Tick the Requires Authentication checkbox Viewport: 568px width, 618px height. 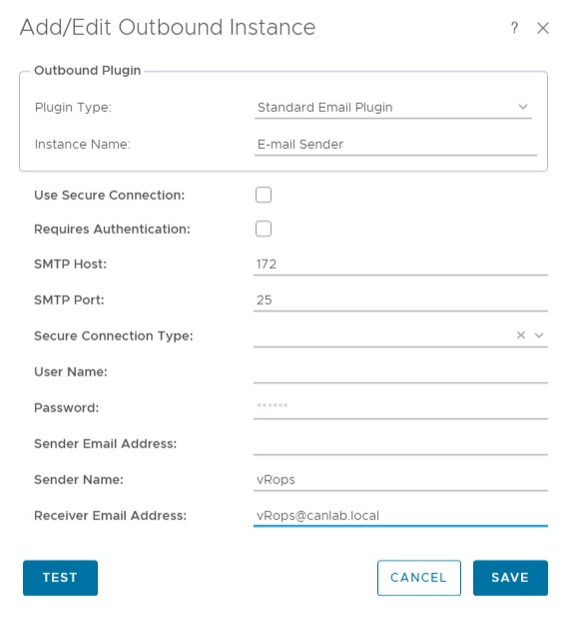[264, 229]
